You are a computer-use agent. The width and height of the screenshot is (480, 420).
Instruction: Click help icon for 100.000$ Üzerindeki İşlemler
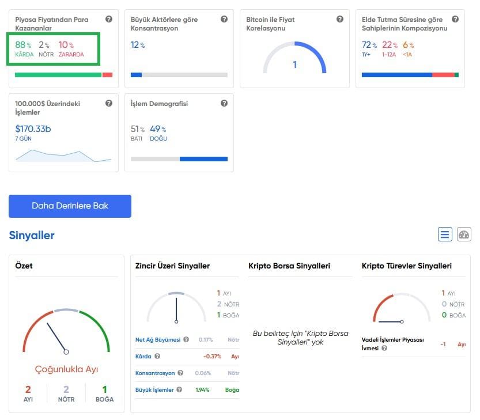(109, 104)
